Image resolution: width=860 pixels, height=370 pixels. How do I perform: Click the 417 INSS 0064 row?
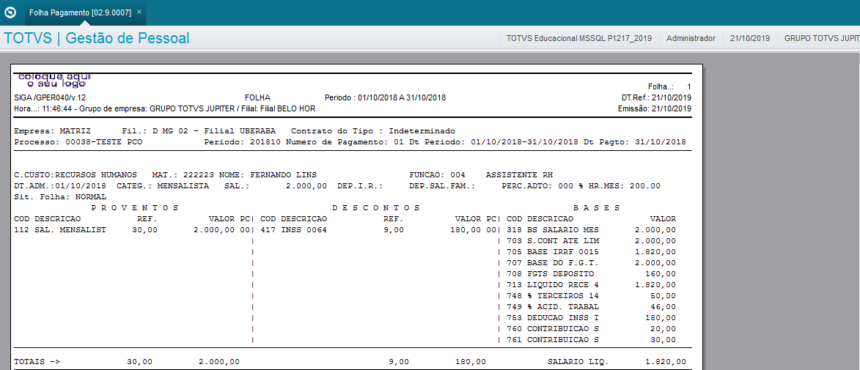coord(378,230)
